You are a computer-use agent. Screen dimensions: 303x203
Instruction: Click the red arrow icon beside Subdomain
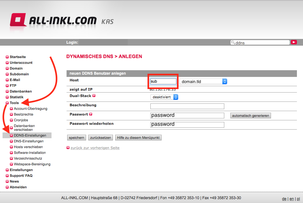pos(7,74)
